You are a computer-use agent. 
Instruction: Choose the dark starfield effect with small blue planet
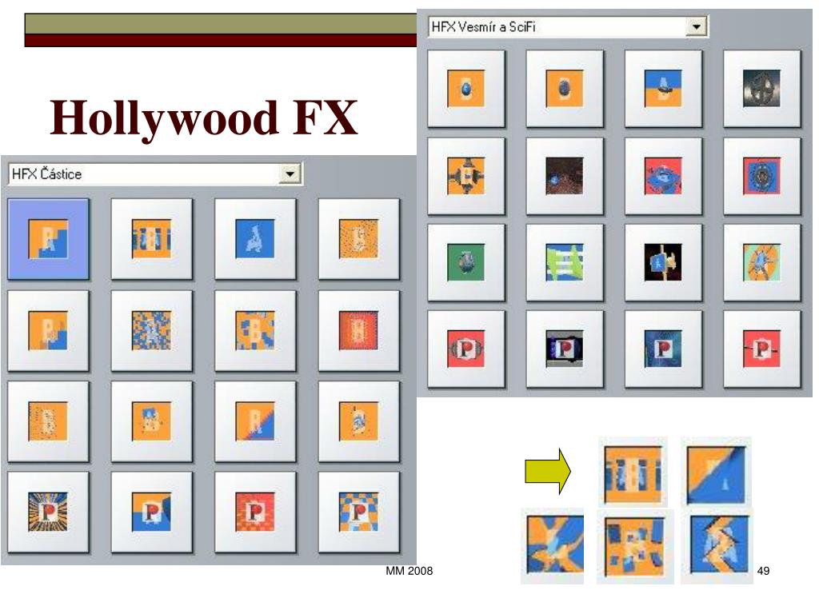[x=565, y=176]
